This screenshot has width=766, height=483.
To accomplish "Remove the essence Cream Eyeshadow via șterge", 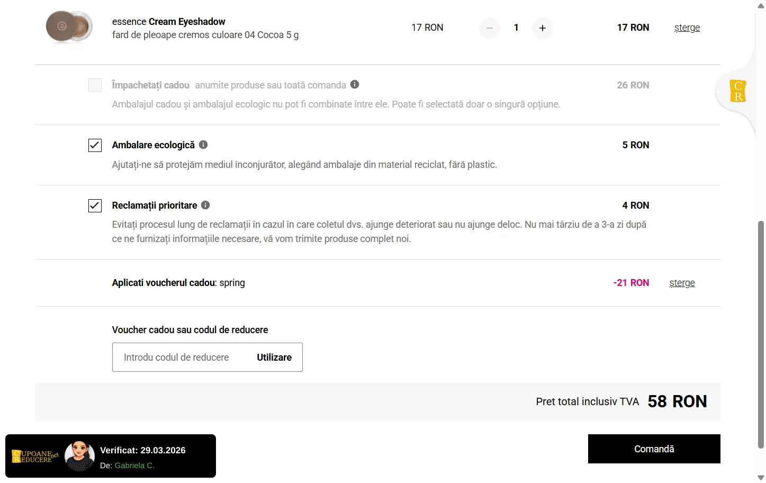I will click(x=687, y=28).
